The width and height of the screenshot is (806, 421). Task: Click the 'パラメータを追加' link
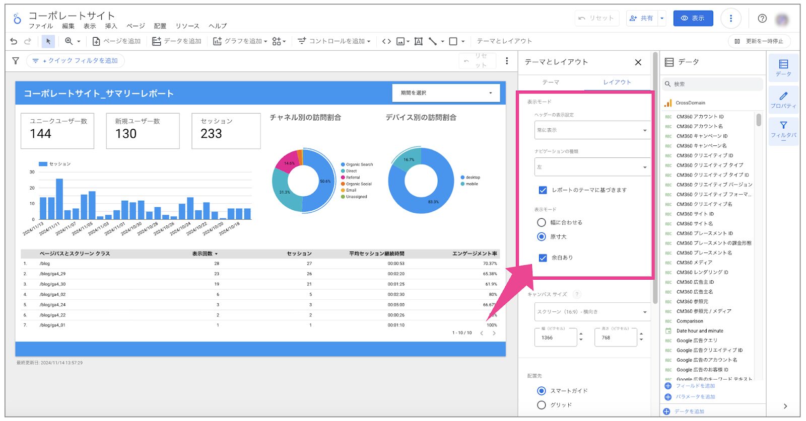[x=695, y=397]
